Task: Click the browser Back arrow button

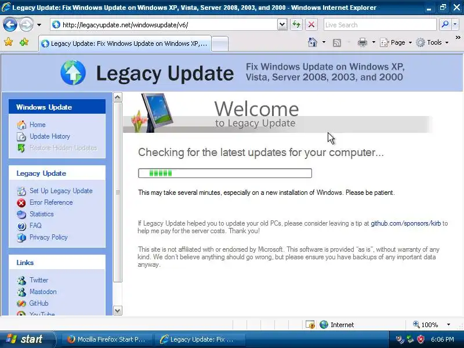Action: pyautogui.click(x=10, y=25)
